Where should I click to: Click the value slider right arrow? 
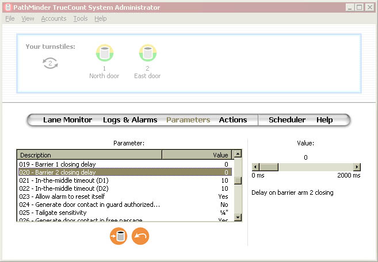point(357,167)
